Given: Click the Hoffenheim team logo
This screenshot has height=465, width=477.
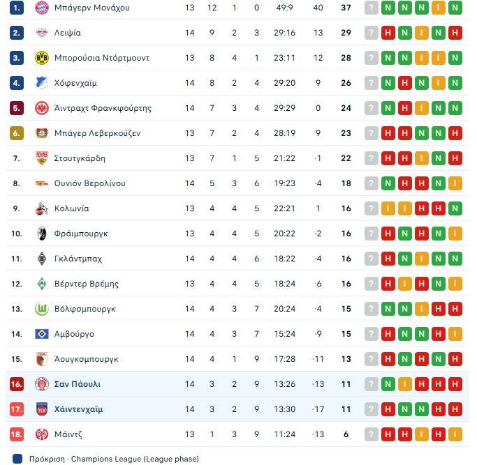Looking at the screenshot, I should (41, 84).
